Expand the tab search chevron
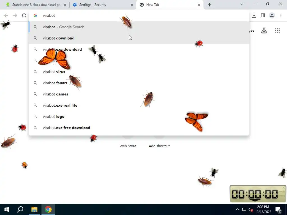287x215 pixels. (242, 4)
